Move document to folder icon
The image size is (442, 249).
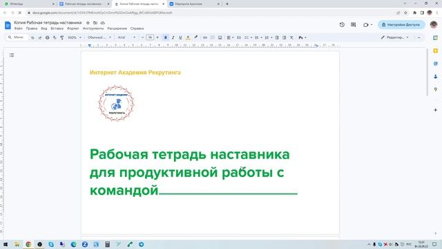pyautogui.click(x=95, y=23)
